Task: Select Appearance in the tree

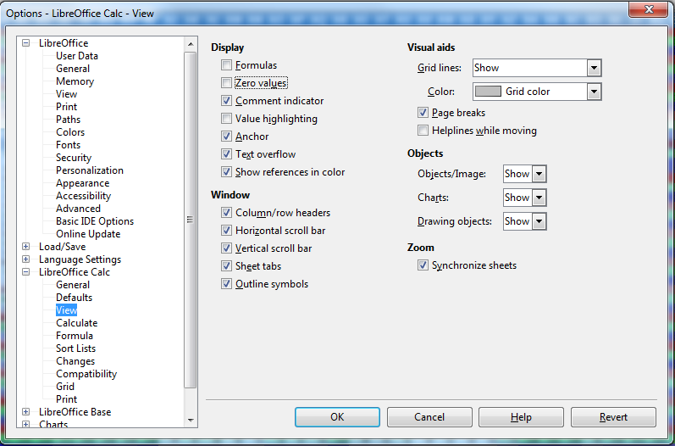Action: coord(83,183)
